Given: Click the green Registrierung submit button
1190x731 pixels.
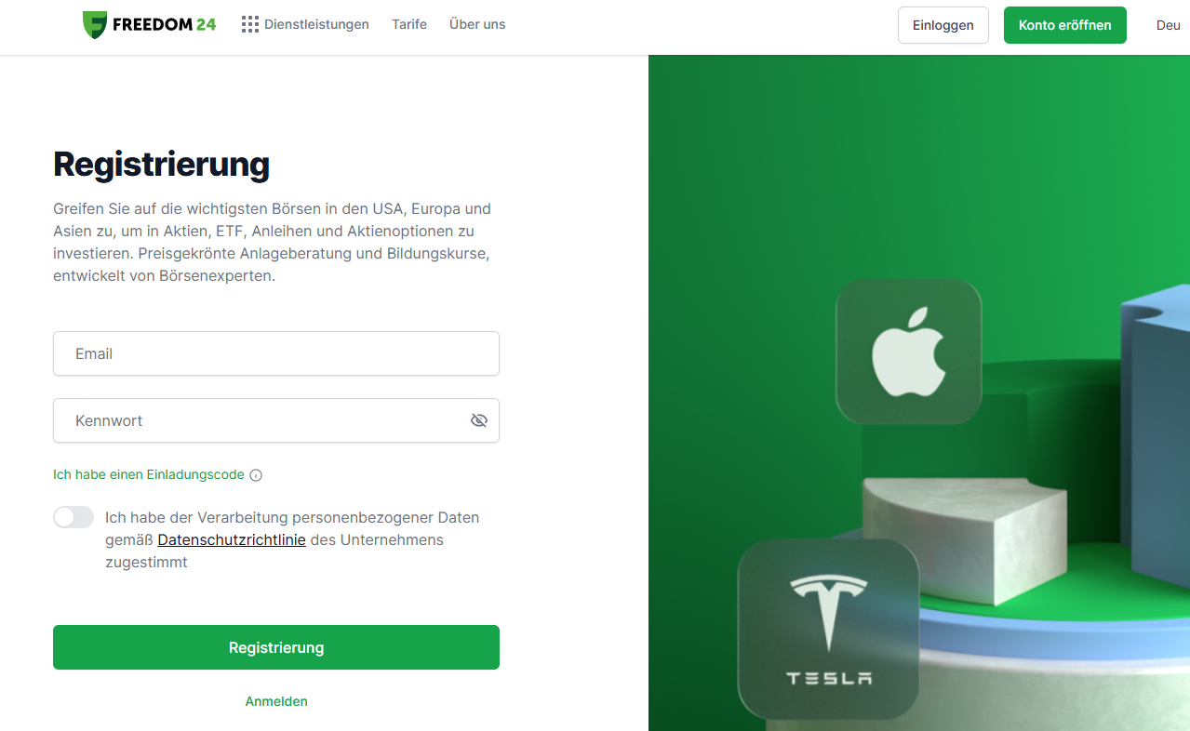Looking at the screenshot, I should [x=276, y=647].
